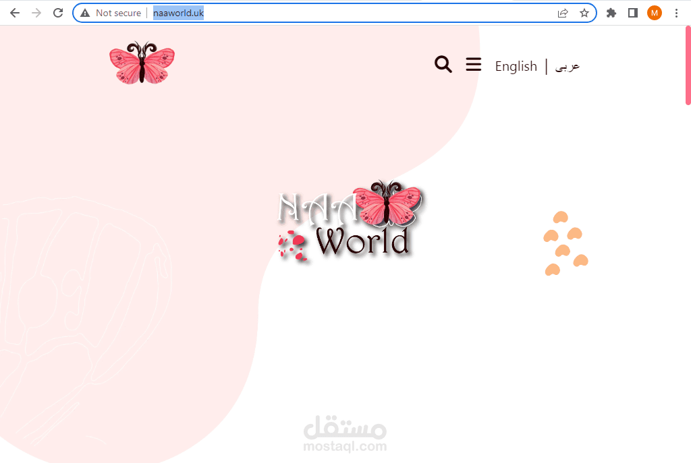Open the browser side panel icon
This screenshot has height=463, width=691.
click(632, 12)
